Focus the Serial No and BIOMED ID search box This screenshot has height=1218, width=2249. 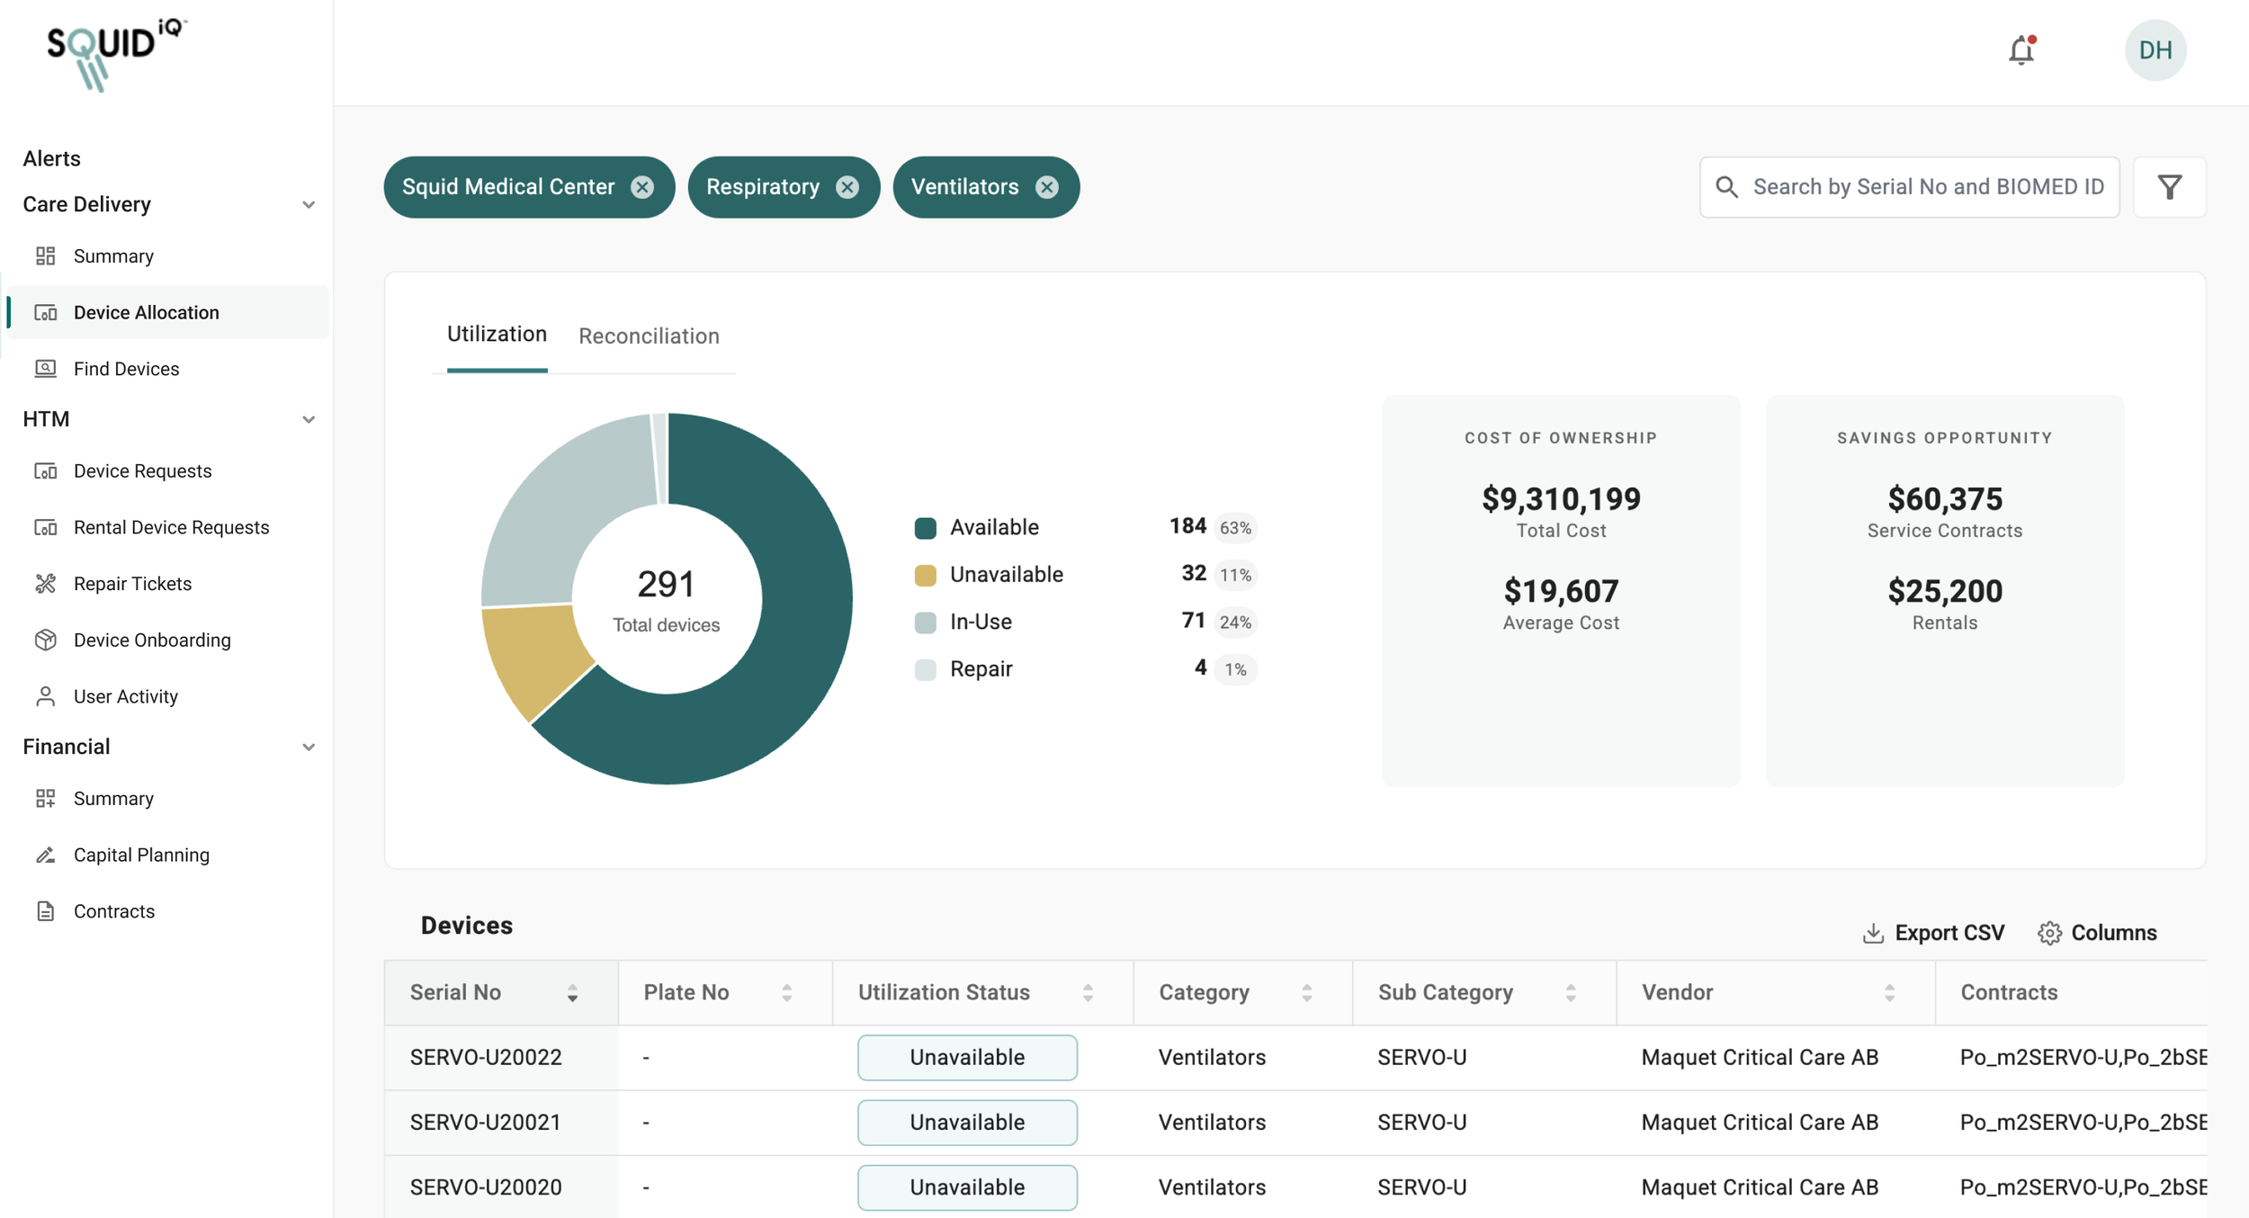pos(1909,187)
